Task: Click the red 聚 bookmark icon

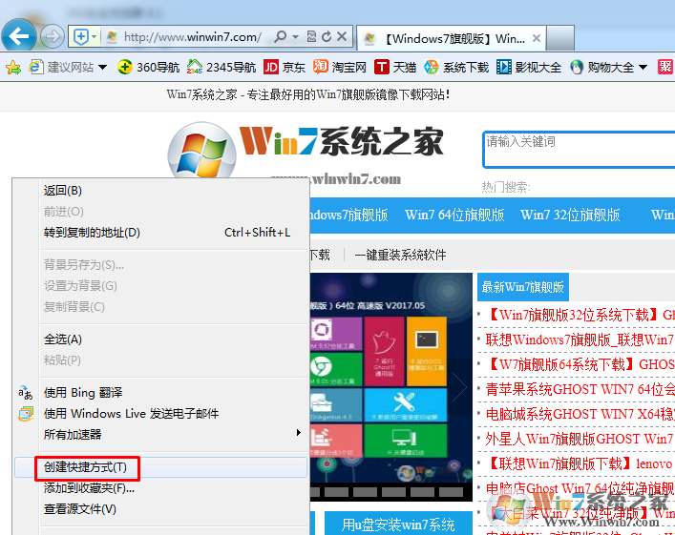Action: tap(665, 67)
